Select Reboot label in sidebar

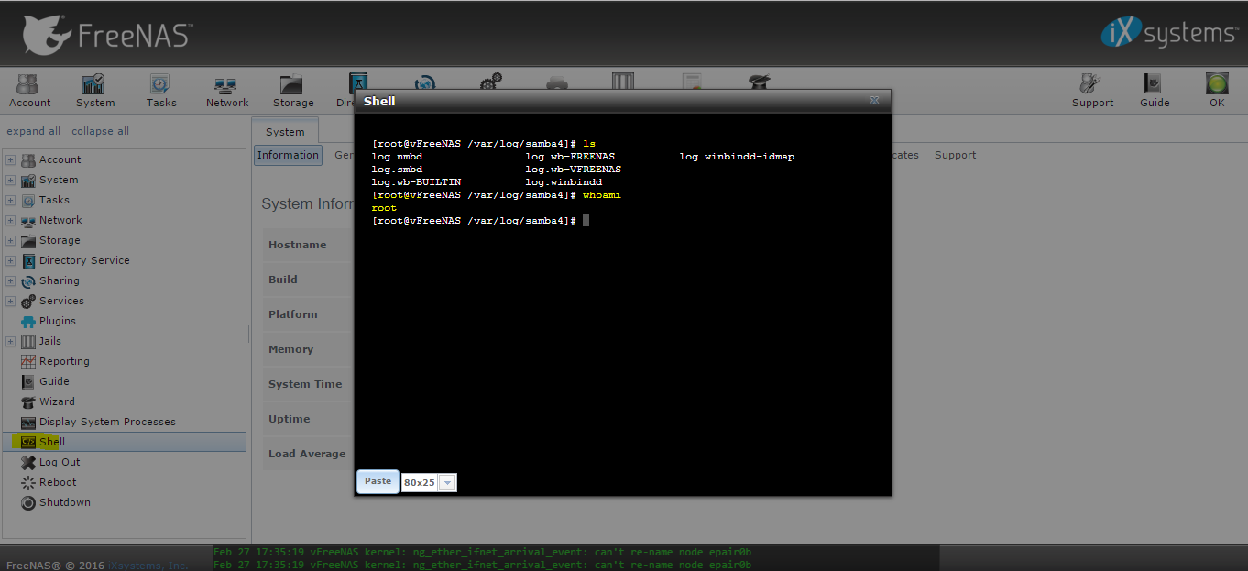tap(58, 482)
